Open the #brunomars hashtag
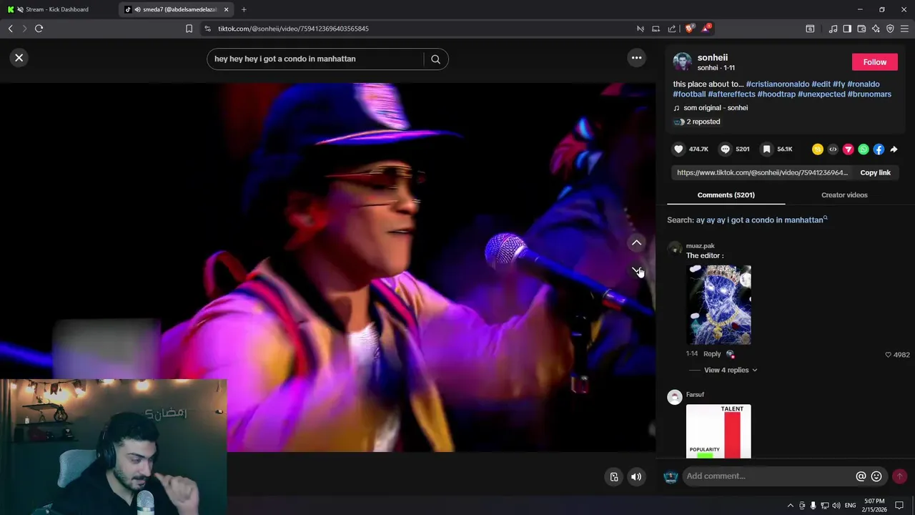Image resolution: width=915 pixels, height=515 pixels. [x=869, y=94]
